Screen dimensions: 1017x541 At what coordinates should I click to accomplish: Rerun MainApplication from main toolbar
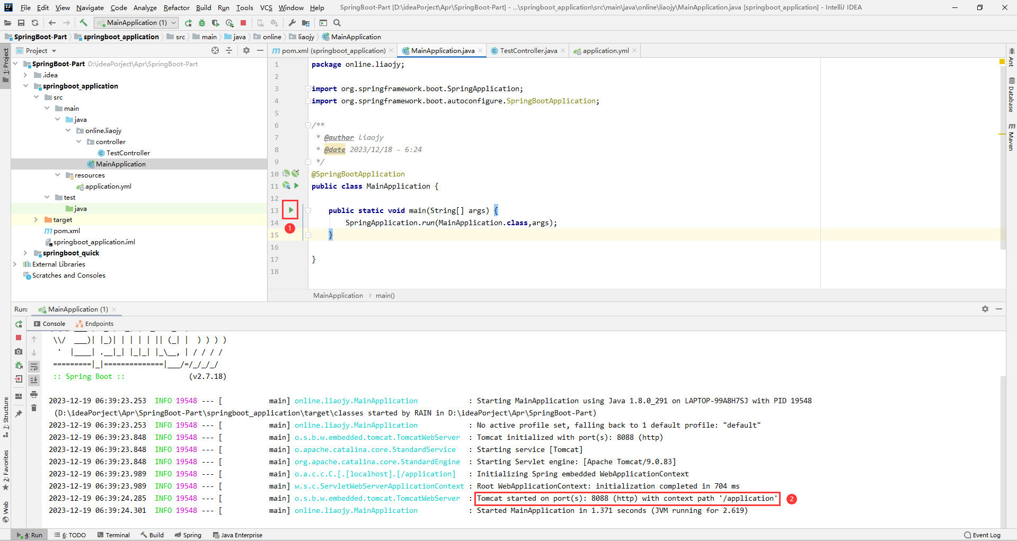tap(188, 23)
